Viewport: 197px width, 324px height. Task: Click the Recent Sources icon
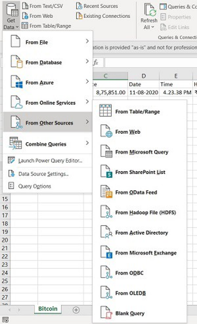coord(79,6)
